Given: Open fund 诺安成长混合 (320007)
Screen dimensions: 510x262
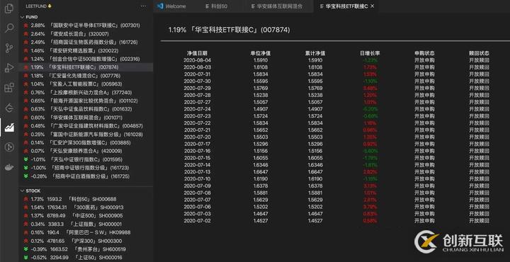Looking at the screenshot, I should coord(86,34).
